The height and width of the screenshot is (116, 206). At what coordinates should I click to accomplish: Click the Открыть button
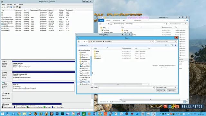(x=160, y=91)
